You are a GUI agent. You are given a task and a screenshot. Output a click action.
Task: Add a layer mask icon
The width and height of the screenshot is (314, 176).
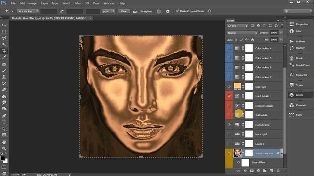[x=252, y=171]
